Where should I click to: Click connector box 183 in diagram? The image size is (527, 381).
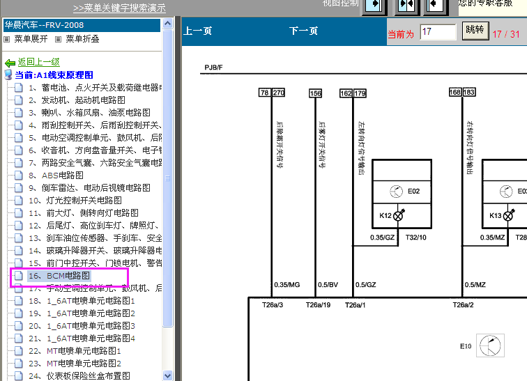469,92
